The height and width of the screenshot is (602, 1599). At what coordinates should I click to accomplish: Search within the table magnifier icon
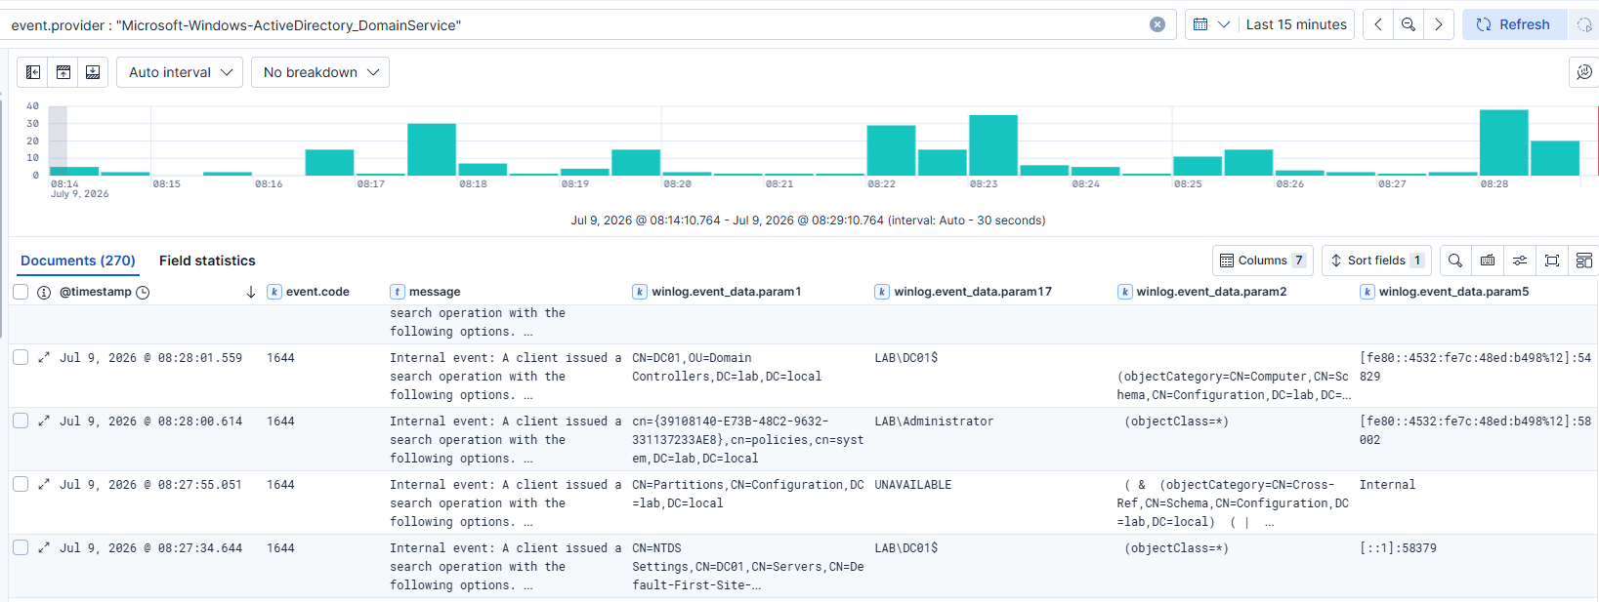tap(1455, 261)
